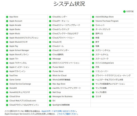Click the green status dot beside iCloudカレンダー
The width and height of the screenshot is (137, 116).
[50, 17]
